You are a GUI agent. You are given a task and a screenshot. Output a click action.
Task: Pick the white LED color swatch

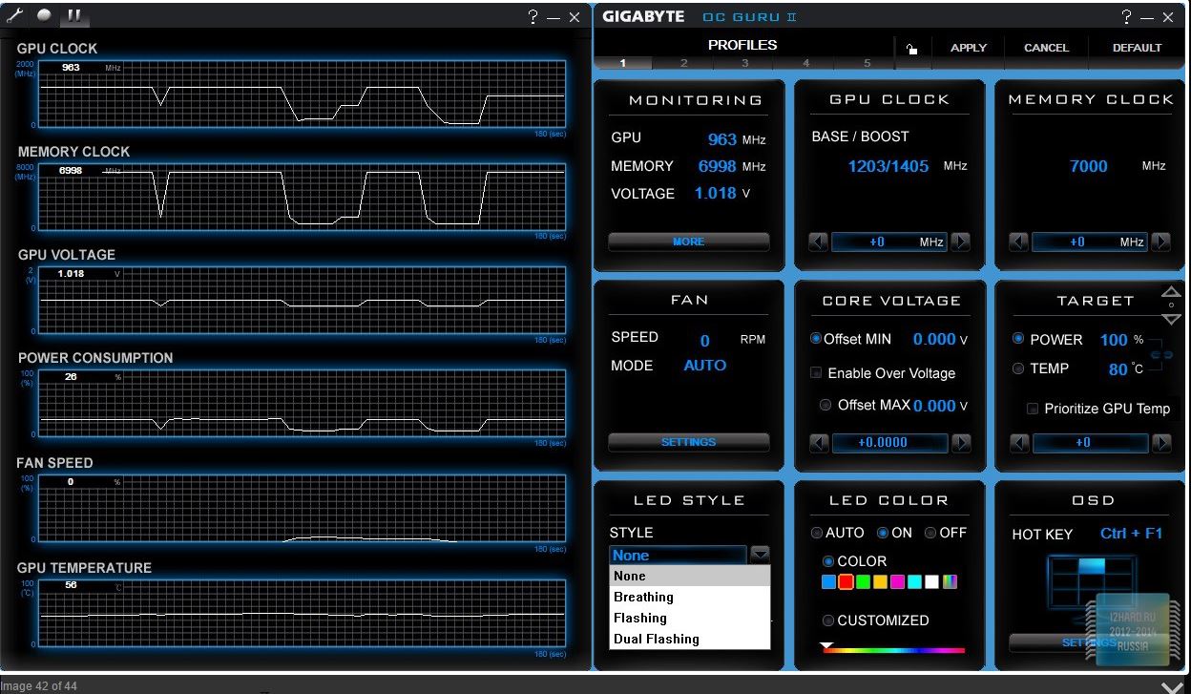point(931,581)
